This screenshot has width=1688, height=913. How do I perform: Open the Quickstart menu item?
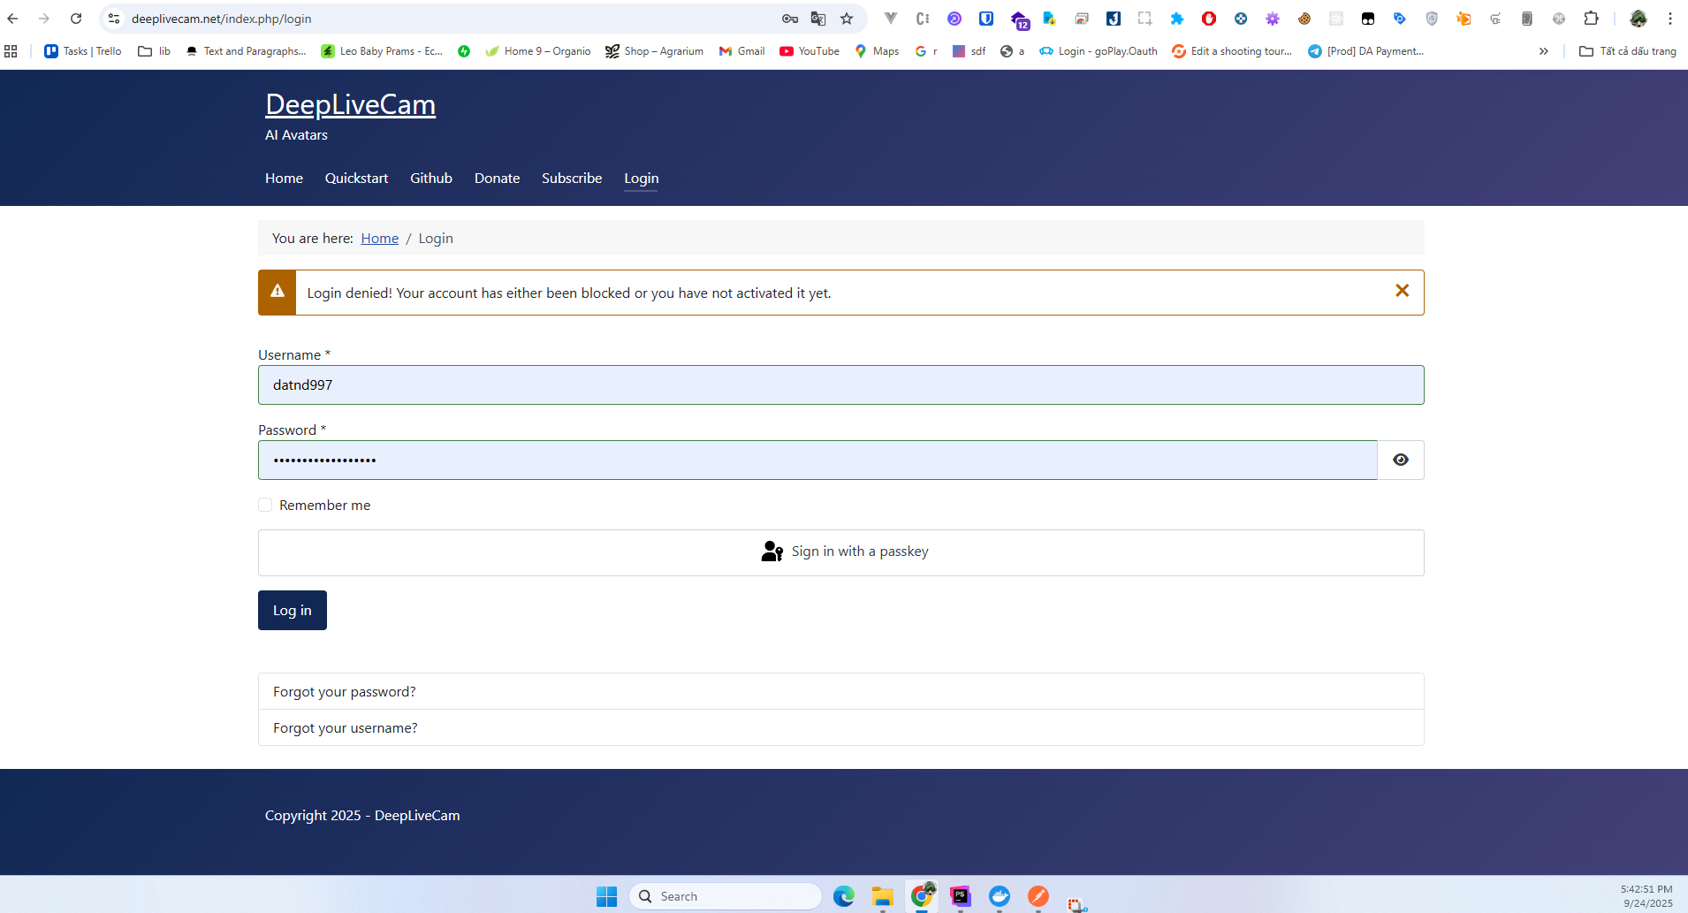coord(356,178)
